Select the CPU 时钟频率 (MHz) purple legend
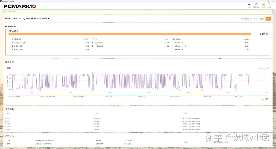This screenshot has height=149, width=276. tap(24, 96)
